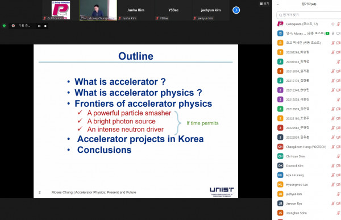Select Junha Kim video tile
This screenshot has width=341, height=220.
[136, 10]
